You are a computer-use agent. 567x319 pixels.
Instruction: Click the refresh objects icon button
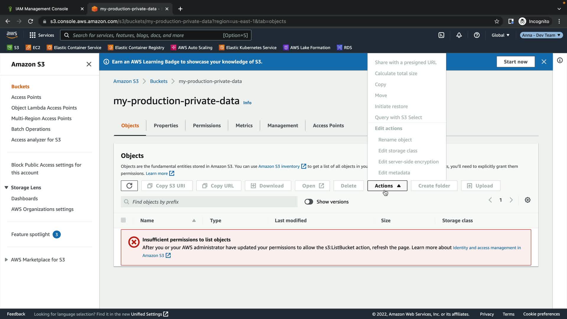coord(129,186)
